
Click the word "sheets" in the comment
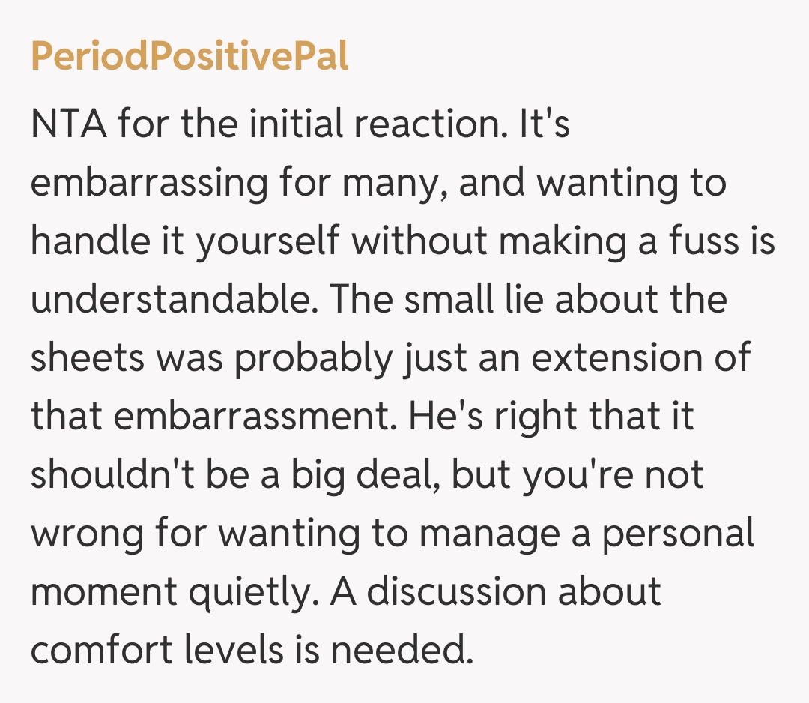point(87,359)
